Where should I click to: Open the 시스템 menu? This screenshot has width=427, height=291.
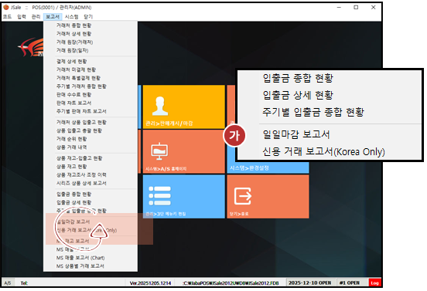click(x=72, y=17)
